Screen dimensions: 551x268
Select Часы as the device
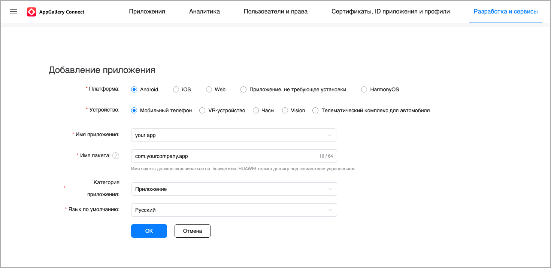coord(256,110)
